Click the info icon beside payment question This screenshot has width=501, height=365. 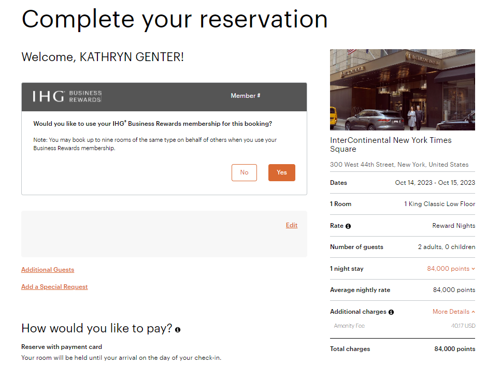tap(177, 329)
